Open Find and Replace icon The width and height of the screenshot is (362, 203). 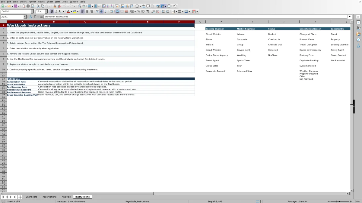(x=79, y=6)
